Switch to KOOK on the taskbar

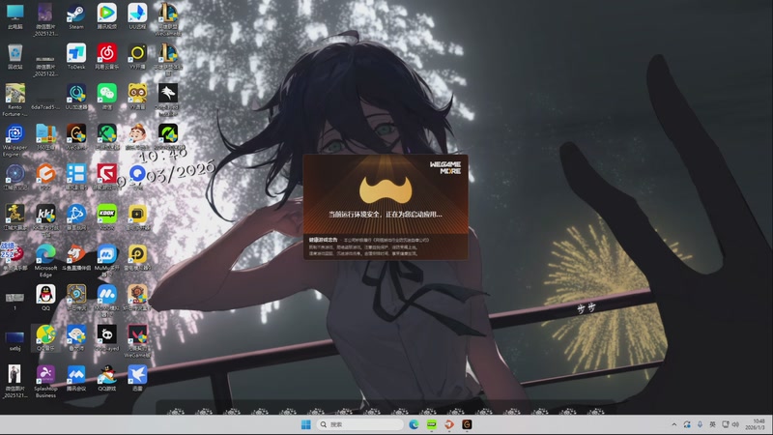tap(431, 424)
